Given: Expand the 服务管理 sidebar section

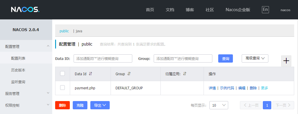Looking at the screenshot, I should (x=26, y=93).
